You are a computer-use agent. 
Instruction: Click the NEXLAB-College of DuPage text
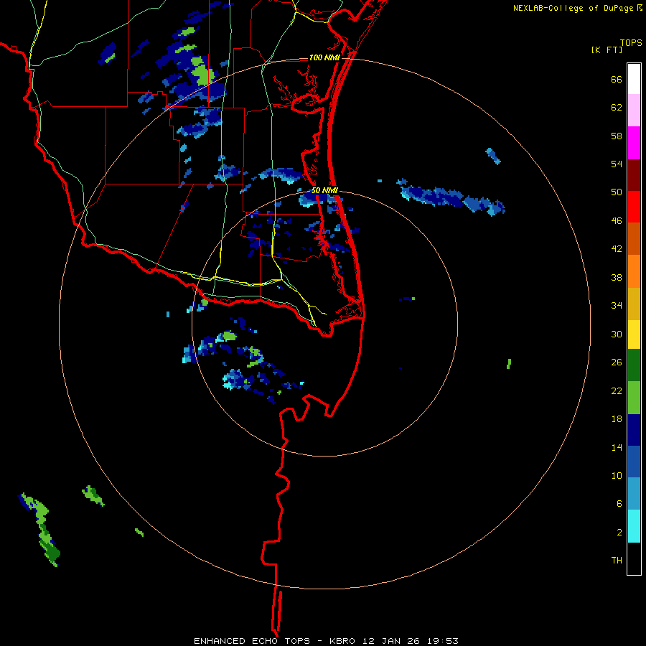coord(573,8)
